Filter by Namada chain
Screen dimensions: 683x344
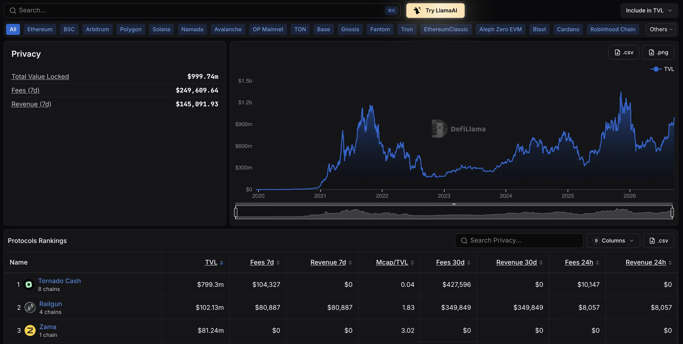(x=192, y=29)
